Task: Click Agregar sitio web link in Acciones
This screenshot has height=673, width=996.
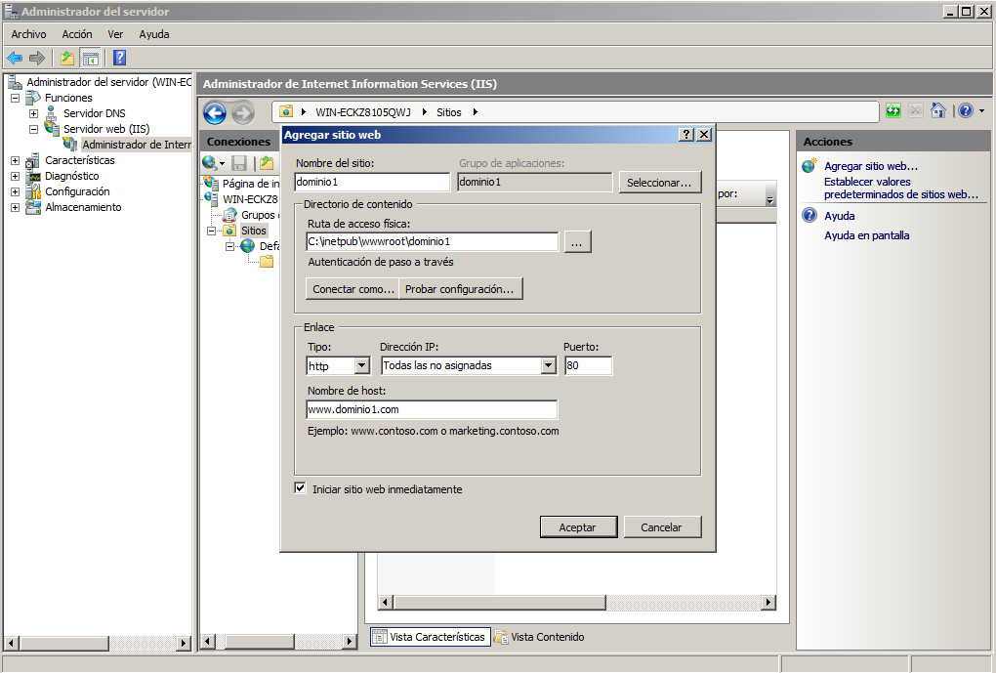Action: [871, 166]
